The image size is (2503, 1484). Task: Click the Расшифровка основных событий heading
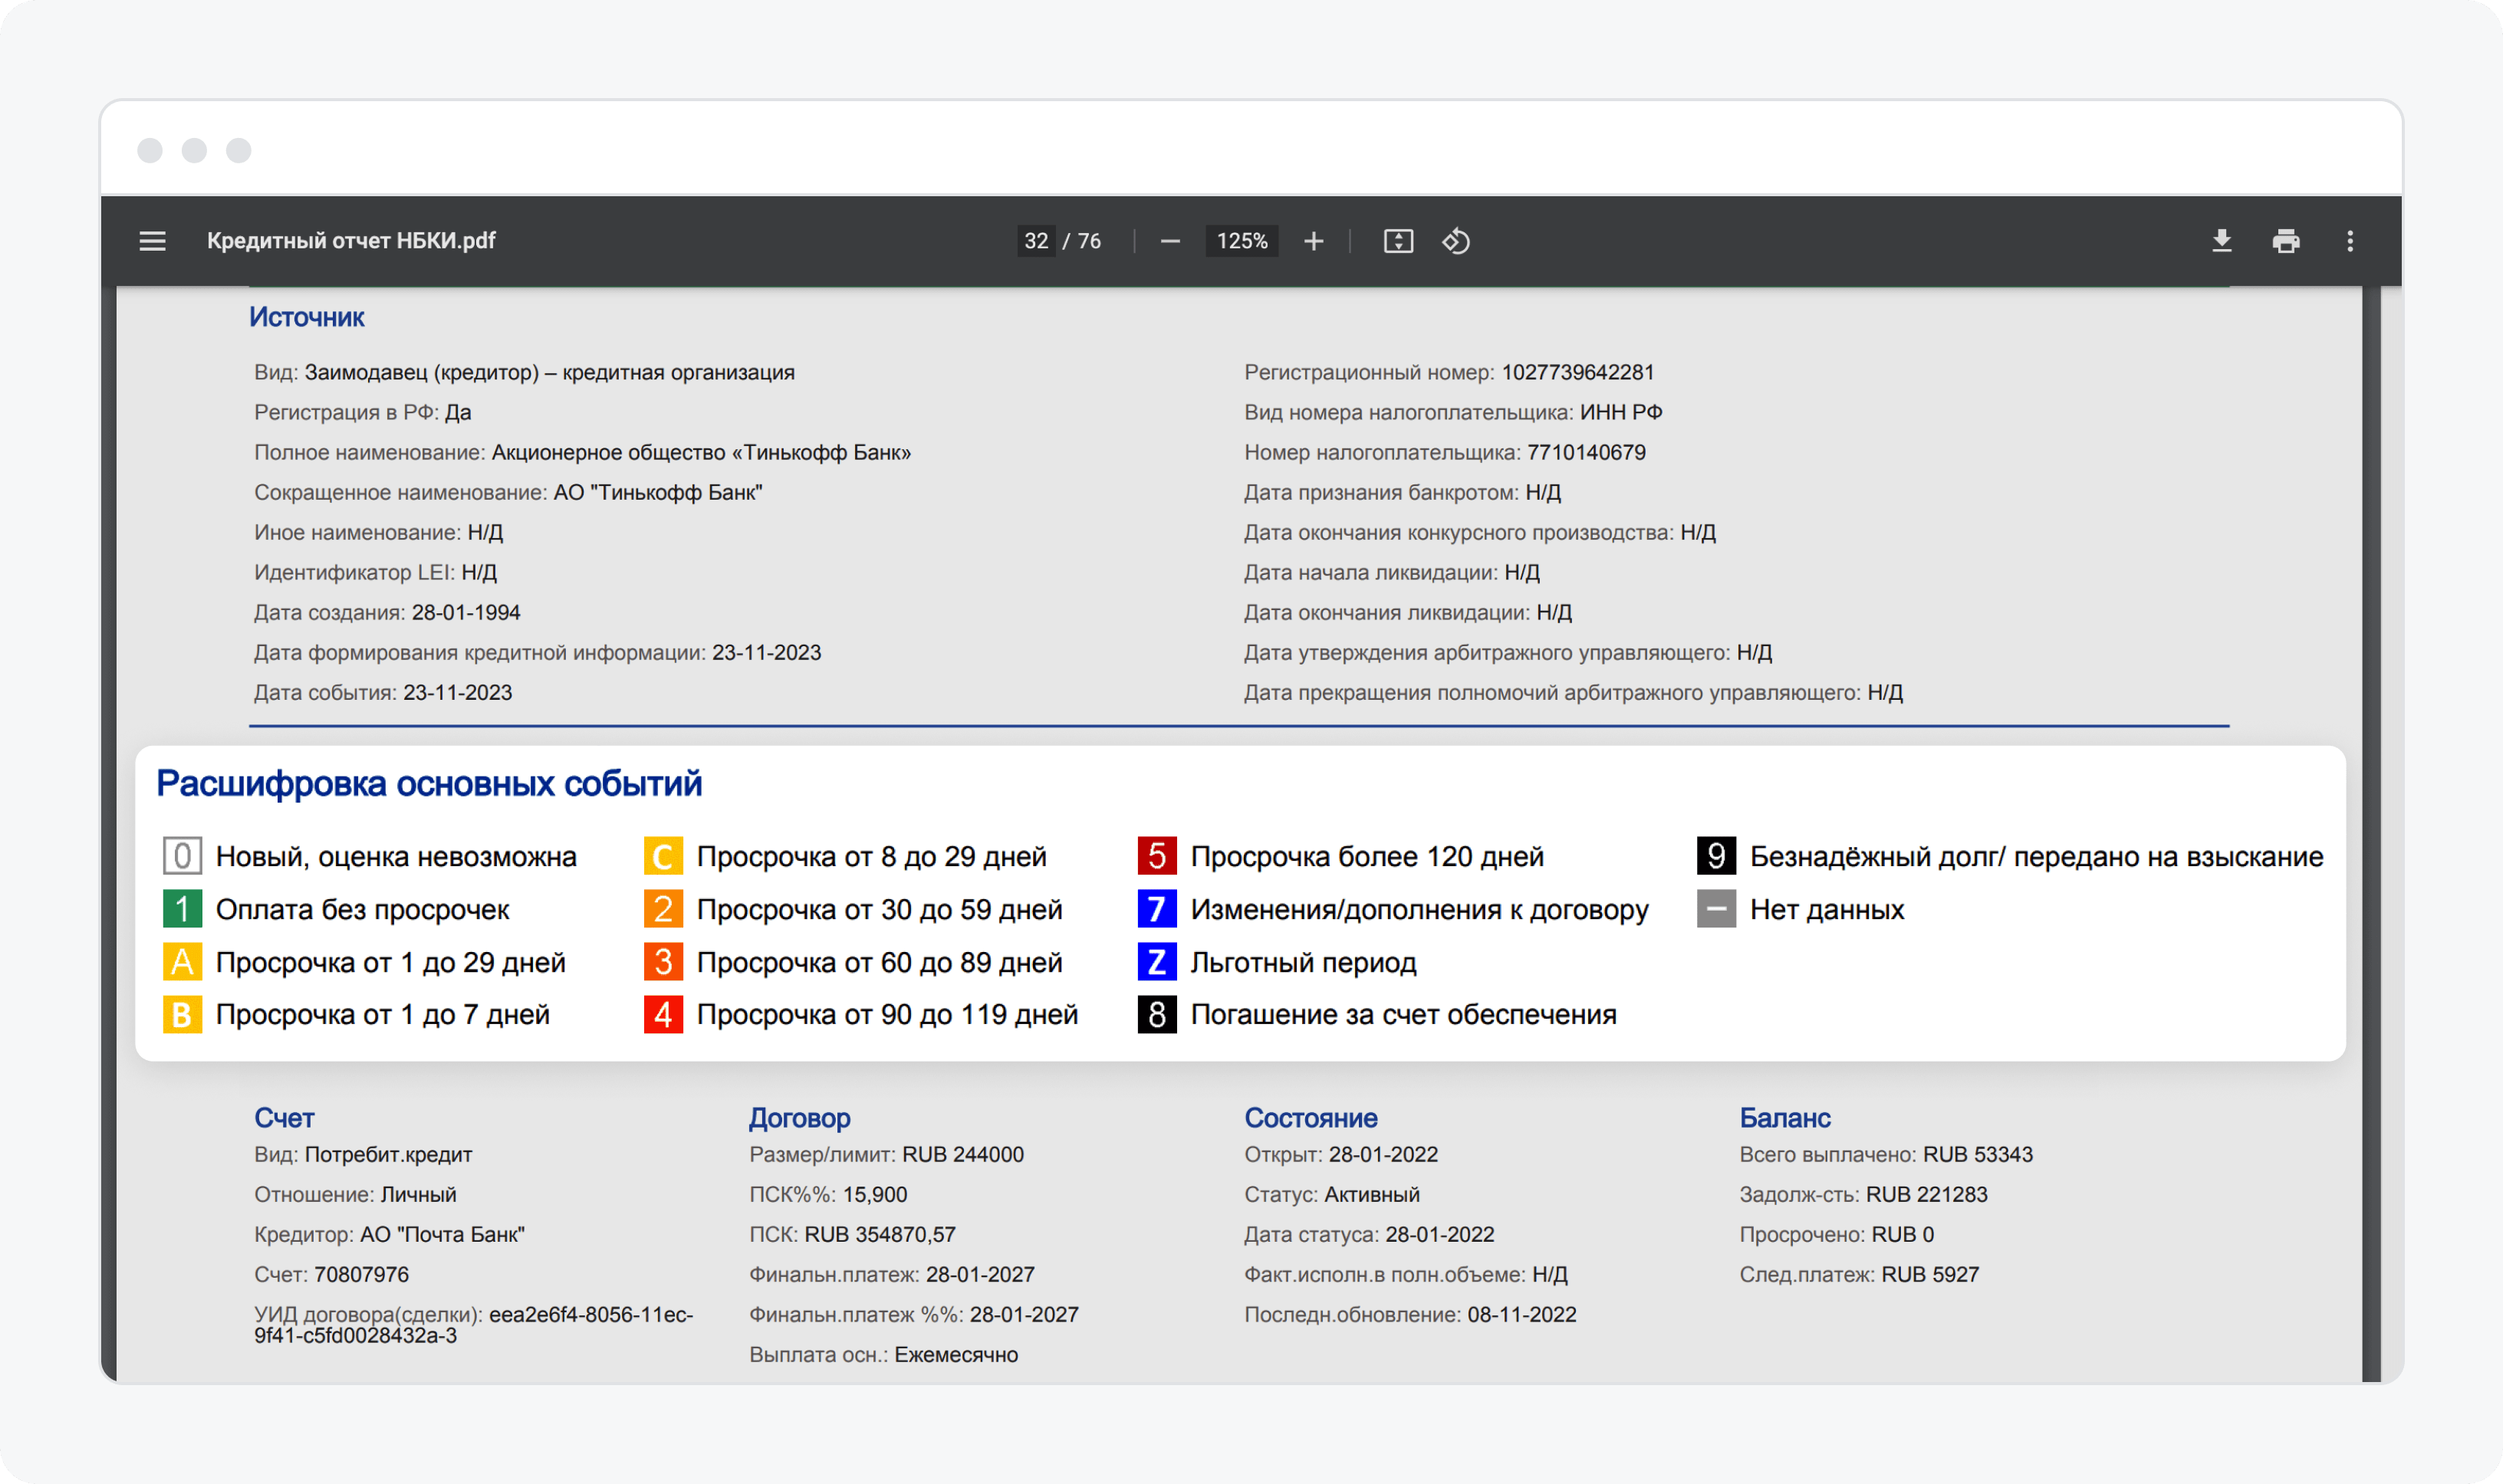click(x=429, y=783)
